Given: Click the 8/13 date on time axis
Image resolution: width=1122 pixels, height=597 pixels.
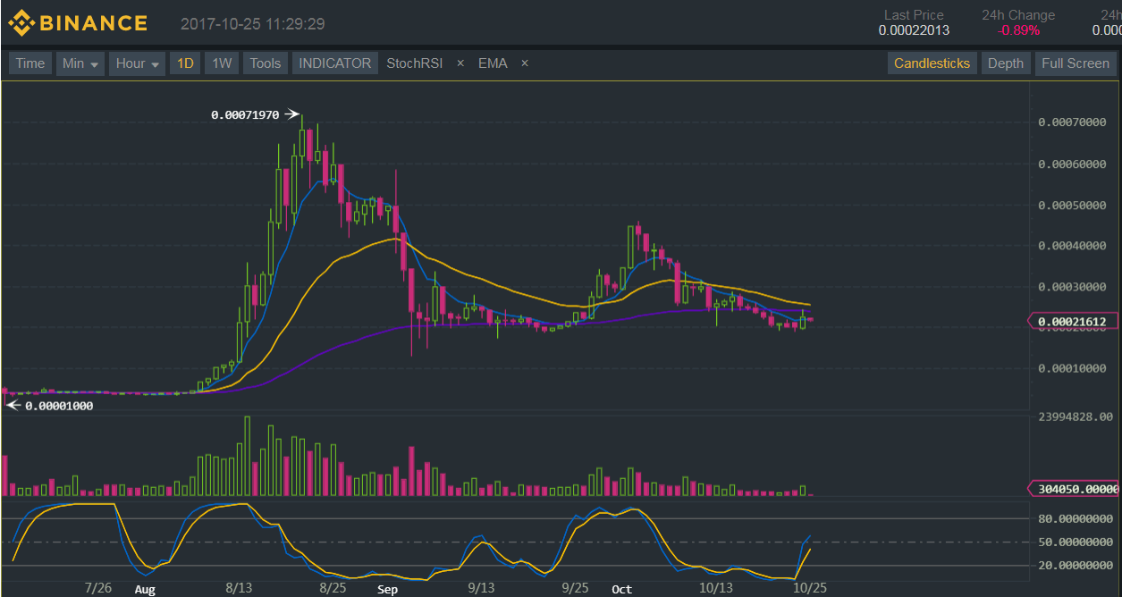Looking at the screenshot, I should (239, 588).
